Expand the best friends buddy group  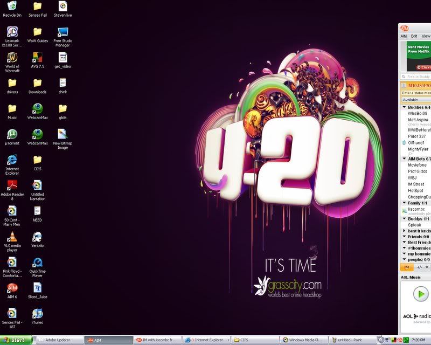point(404,231)
